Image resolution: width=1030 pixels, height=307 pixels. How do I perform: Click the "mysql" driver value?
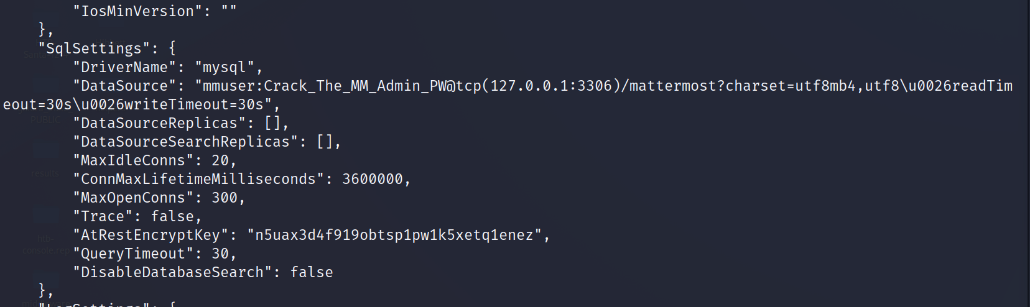[x=225, y=67]
